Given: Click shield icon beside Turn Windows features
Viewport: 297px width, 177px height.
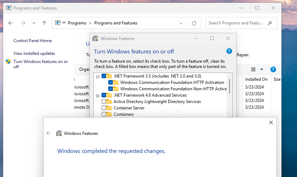Looking at the screenshot, I should pos(8,62).
